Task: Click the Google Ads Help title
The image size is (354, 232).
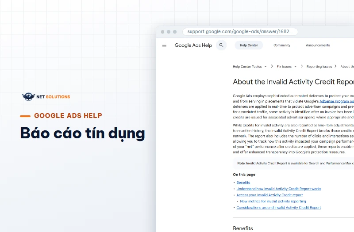Action: (193, 45)
